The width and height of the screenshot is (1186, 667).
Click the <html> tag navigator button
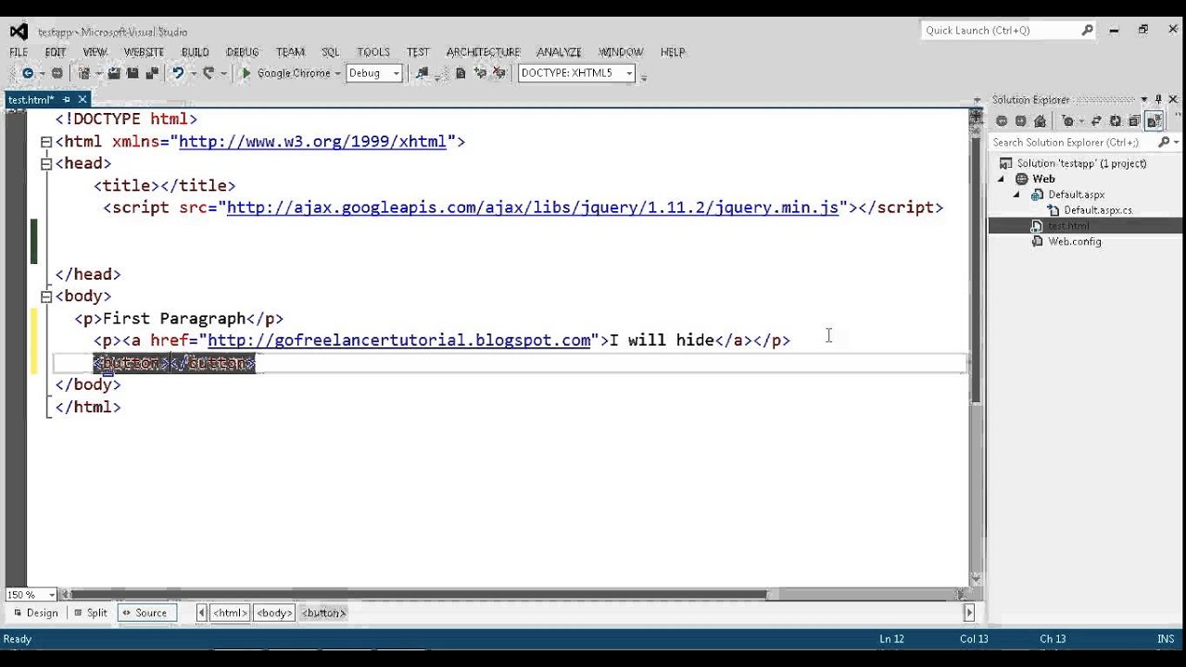pos(231,613)
